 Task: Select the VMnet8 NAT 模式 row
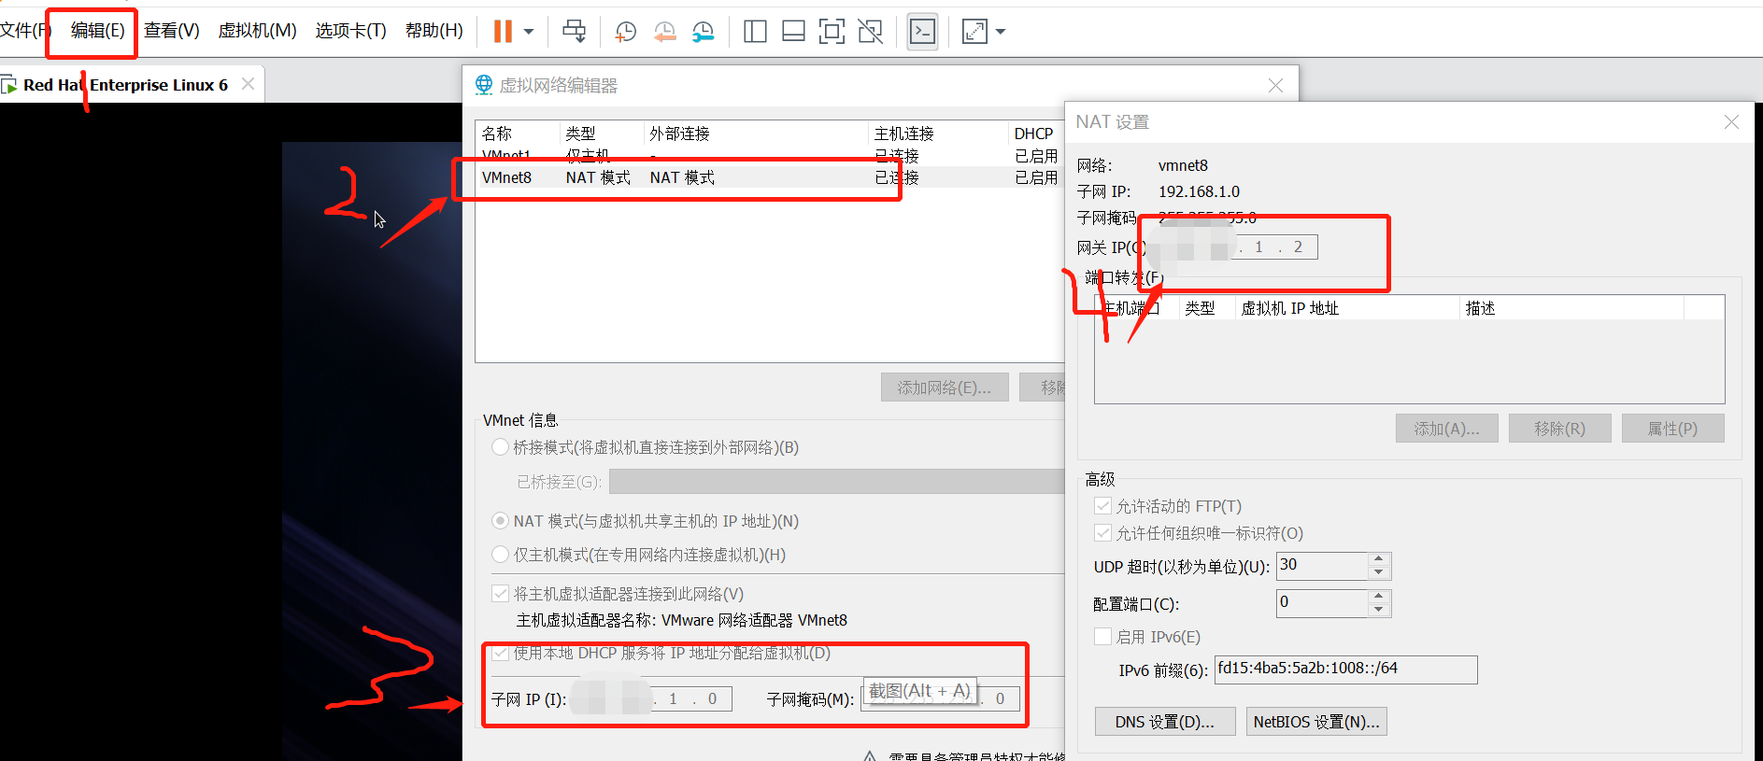point(770,177)
